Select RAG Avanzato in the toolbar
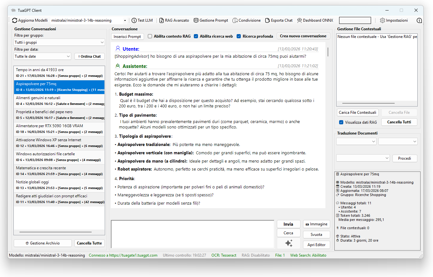This screenshot has height=277, width=433. (x=174, y=20)
